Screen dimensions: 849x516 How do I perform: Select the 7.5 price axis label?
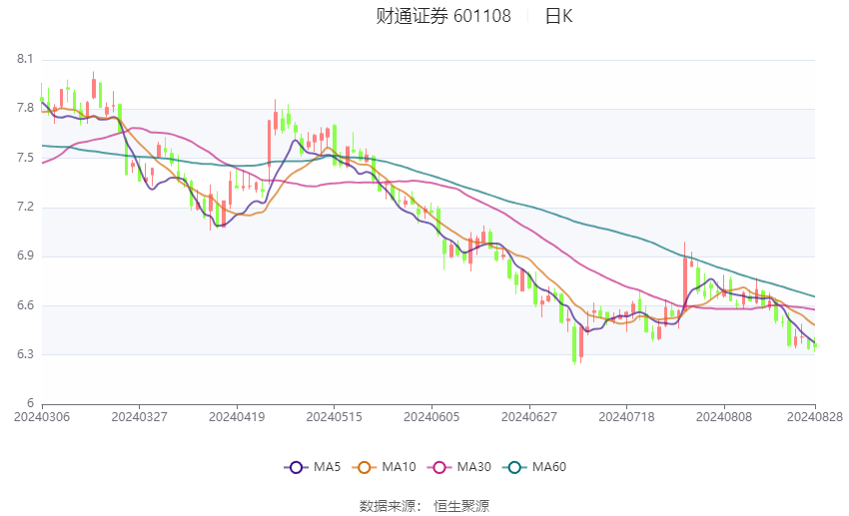pos(26,158)
